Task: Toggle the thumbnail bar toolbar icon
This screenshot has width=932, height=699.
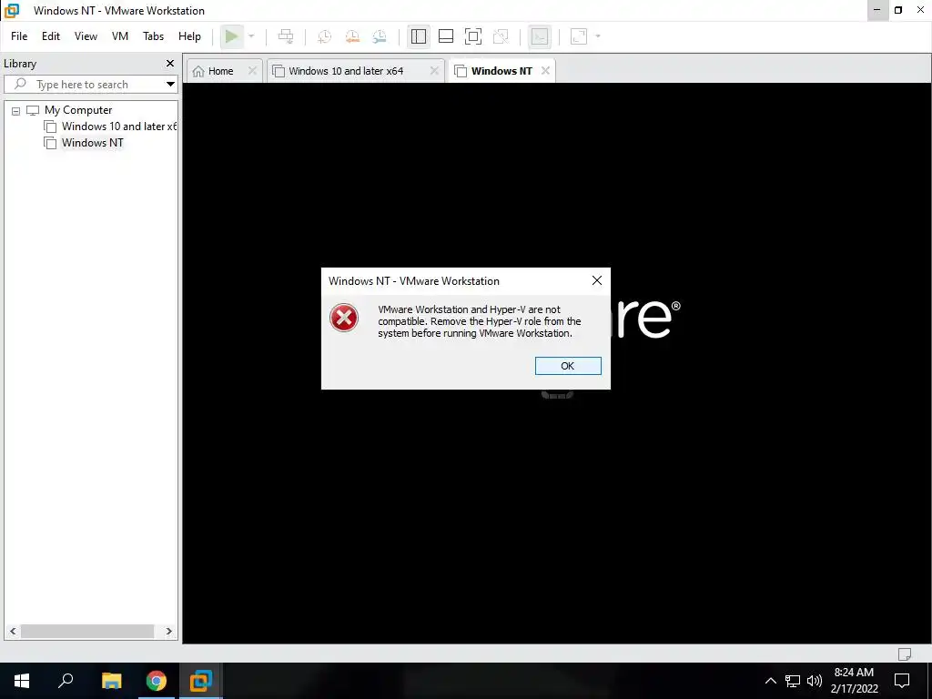Action: pyautogui.click(x=446, y=36)
